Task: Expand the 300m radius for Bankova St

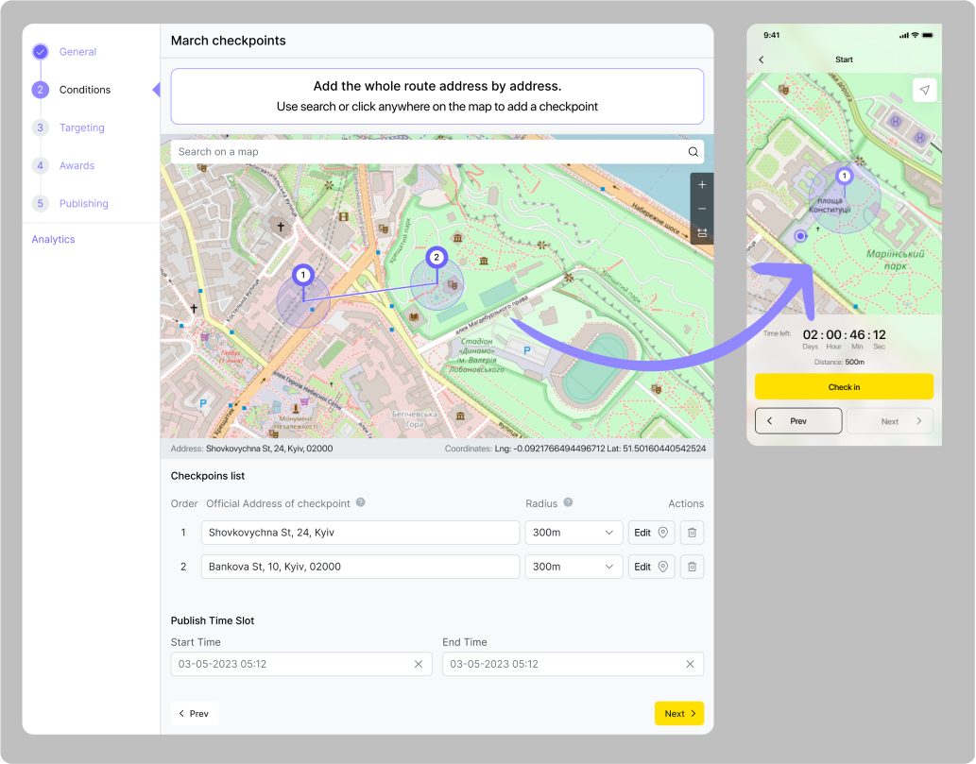Action: tap(574, 567)
